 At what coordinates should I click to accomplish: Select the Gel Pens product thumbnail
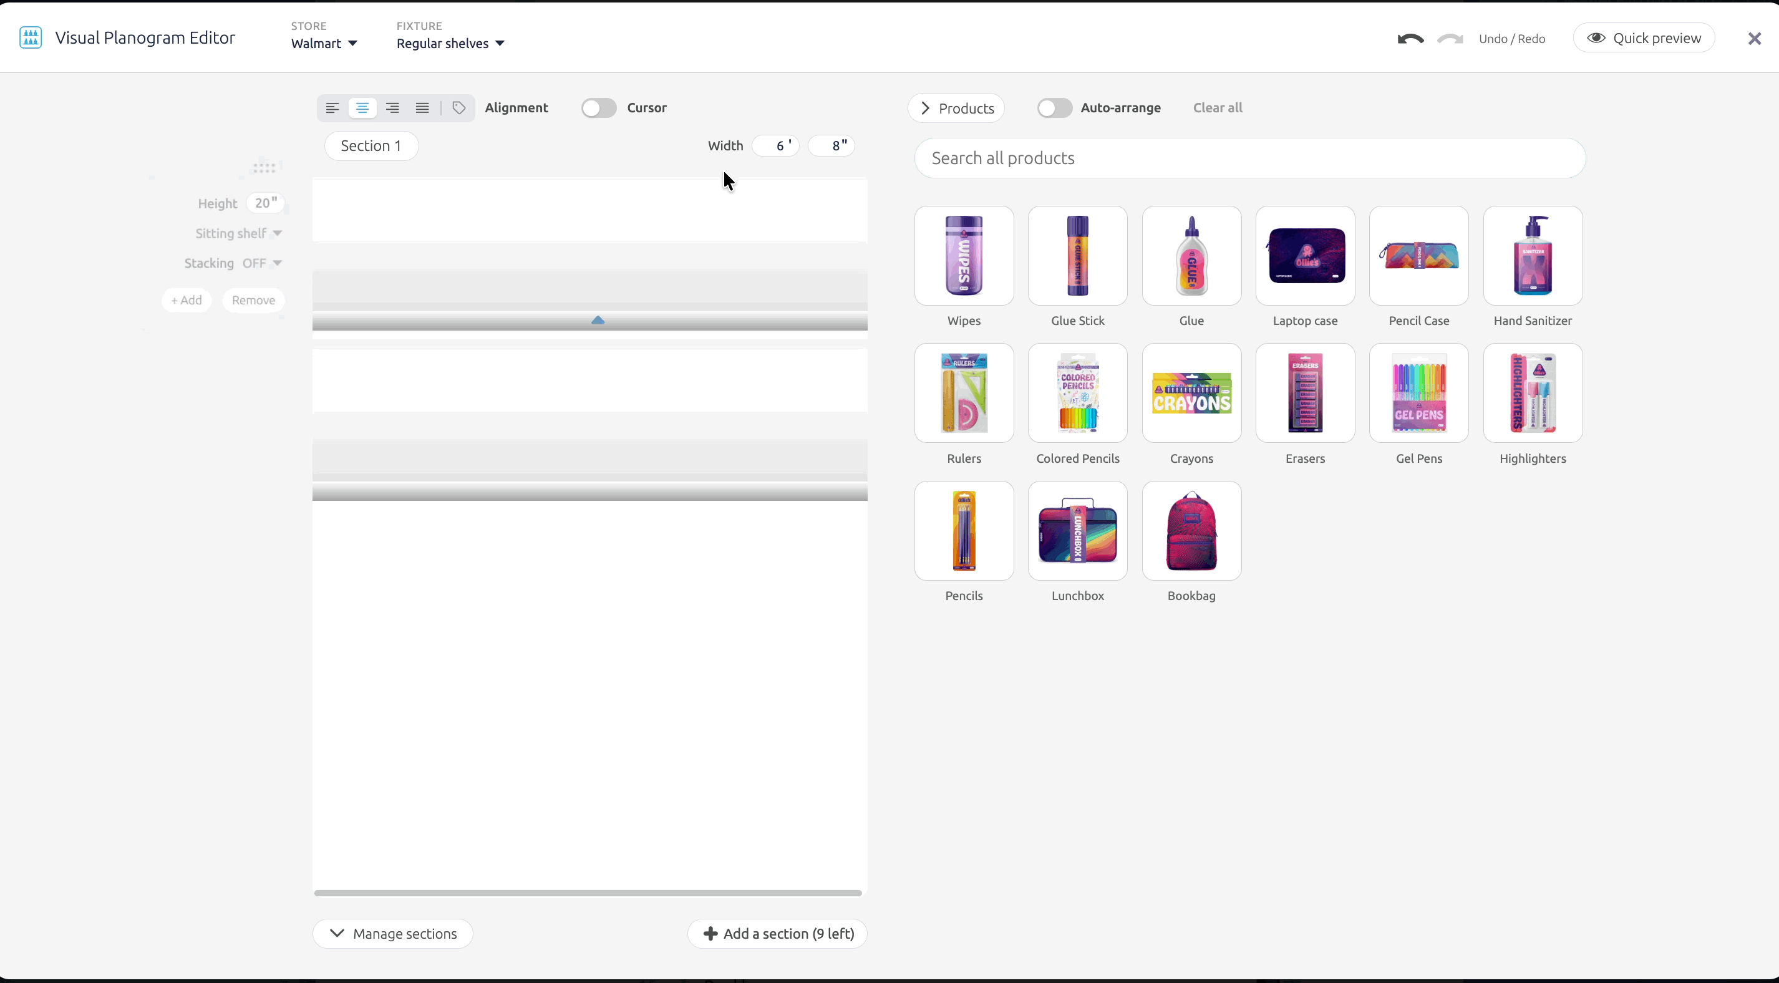coord(1418,393)
